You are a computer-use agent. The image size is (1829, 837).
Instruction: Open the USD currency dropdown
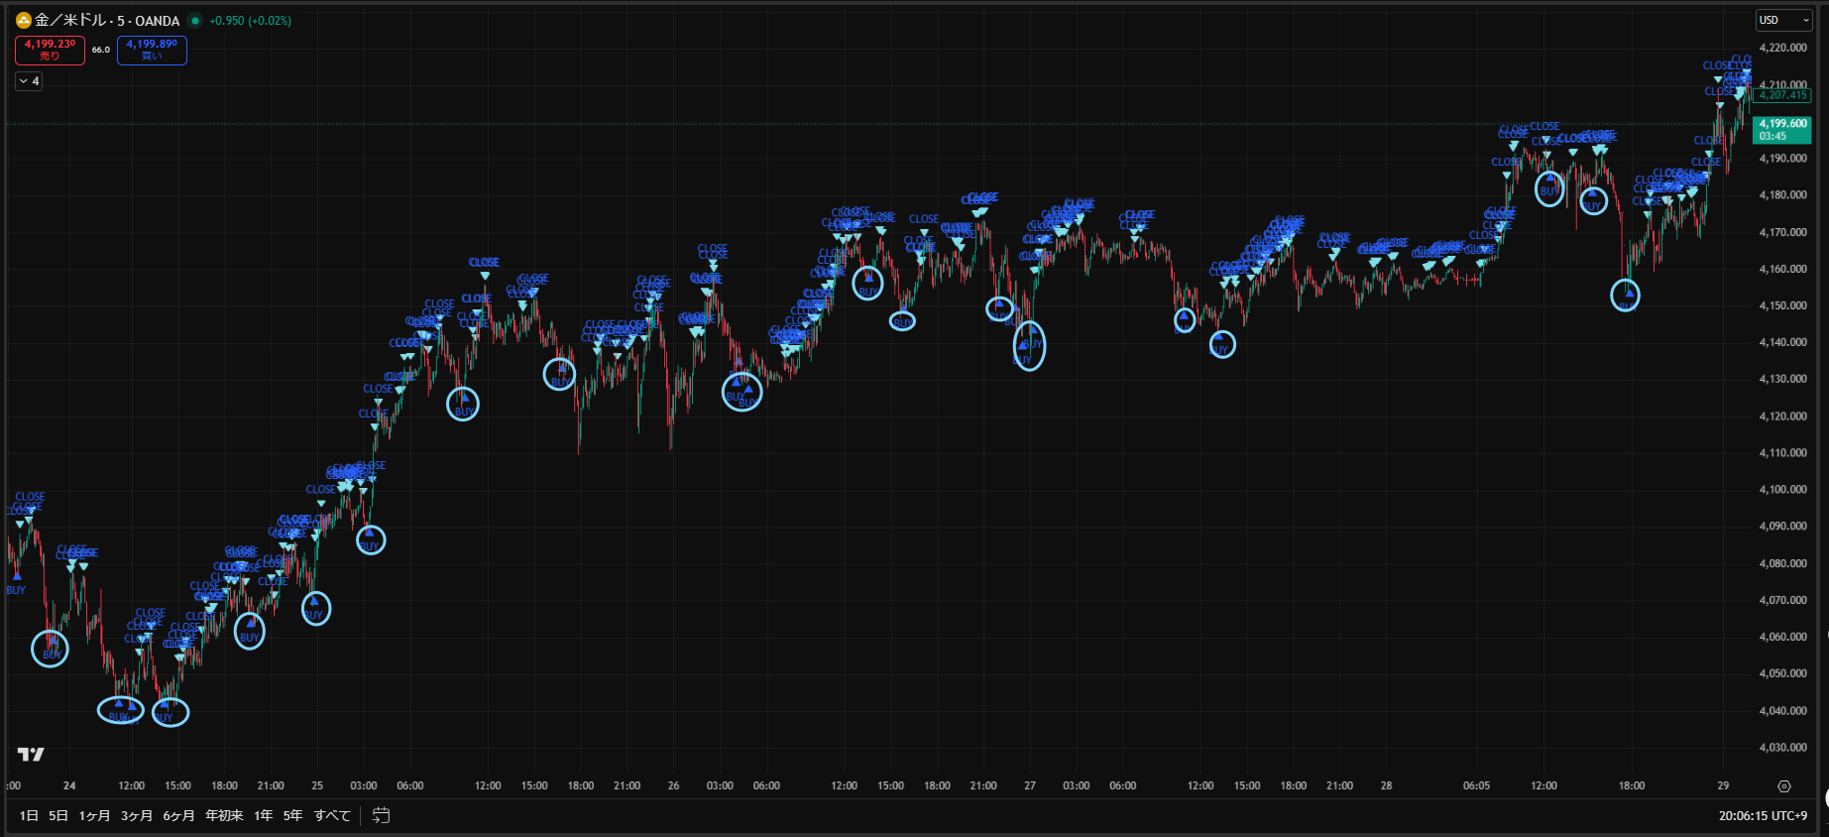1783,20
